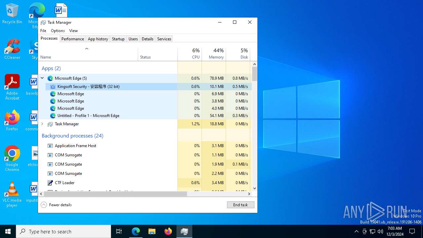Select the CTF Loader row
Viewport: 423px width, 238px height.
pos(145,183)
